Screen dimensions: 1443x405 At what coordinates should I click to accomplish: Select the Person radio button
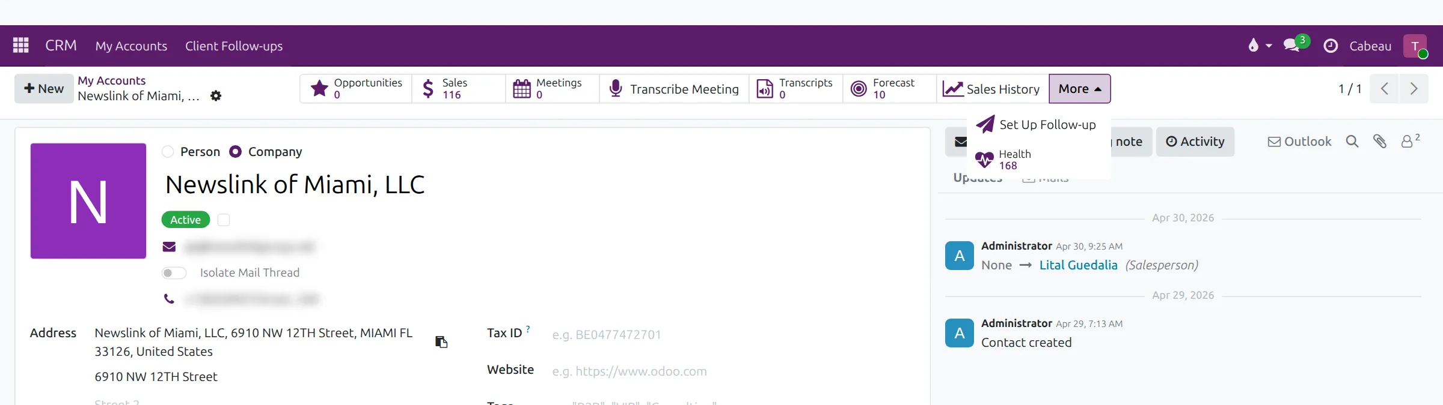click(168, 152)
